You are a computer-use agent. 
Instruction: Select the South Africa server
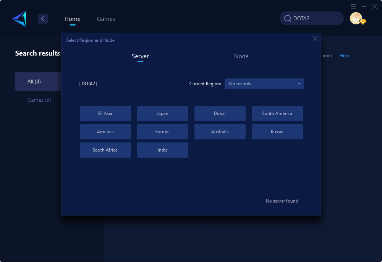(x=105, y=150)
